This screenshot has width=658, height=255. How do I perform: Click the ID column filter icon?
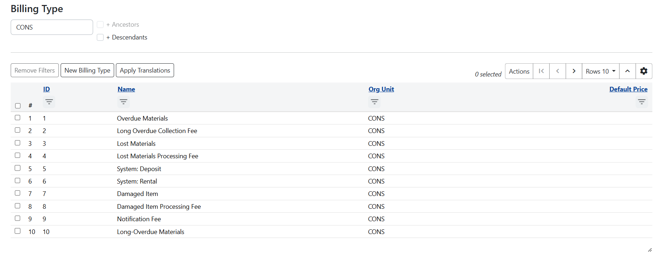tap(49, 102)
